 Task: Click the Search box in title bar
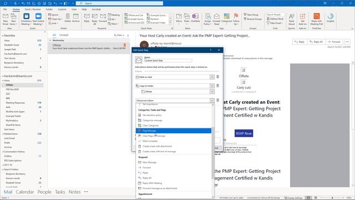coord(120,3)
